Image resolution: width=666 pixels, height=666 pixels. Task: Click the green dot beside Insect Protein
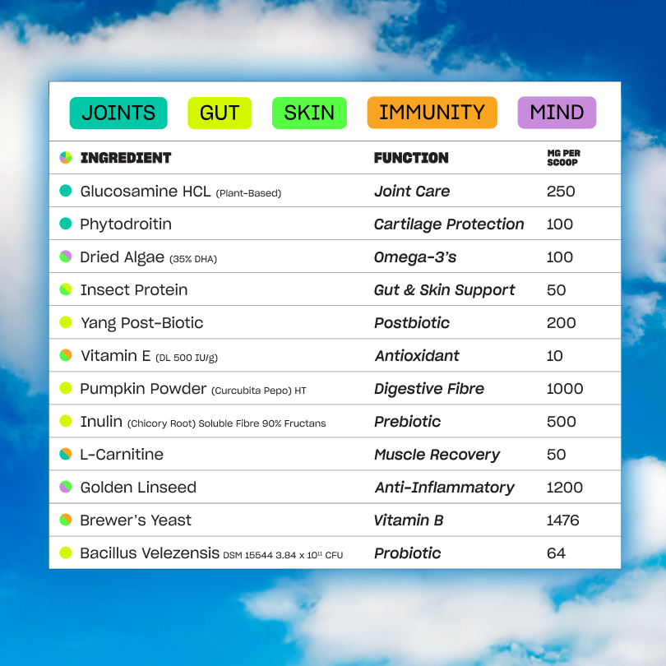point(66,290)
